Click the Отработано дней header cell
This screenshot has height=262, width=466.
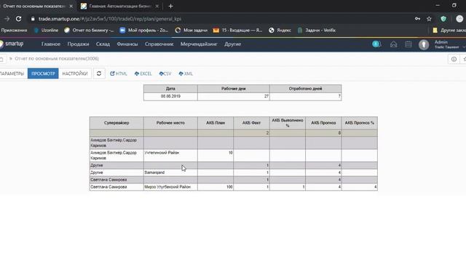(306, 89)
